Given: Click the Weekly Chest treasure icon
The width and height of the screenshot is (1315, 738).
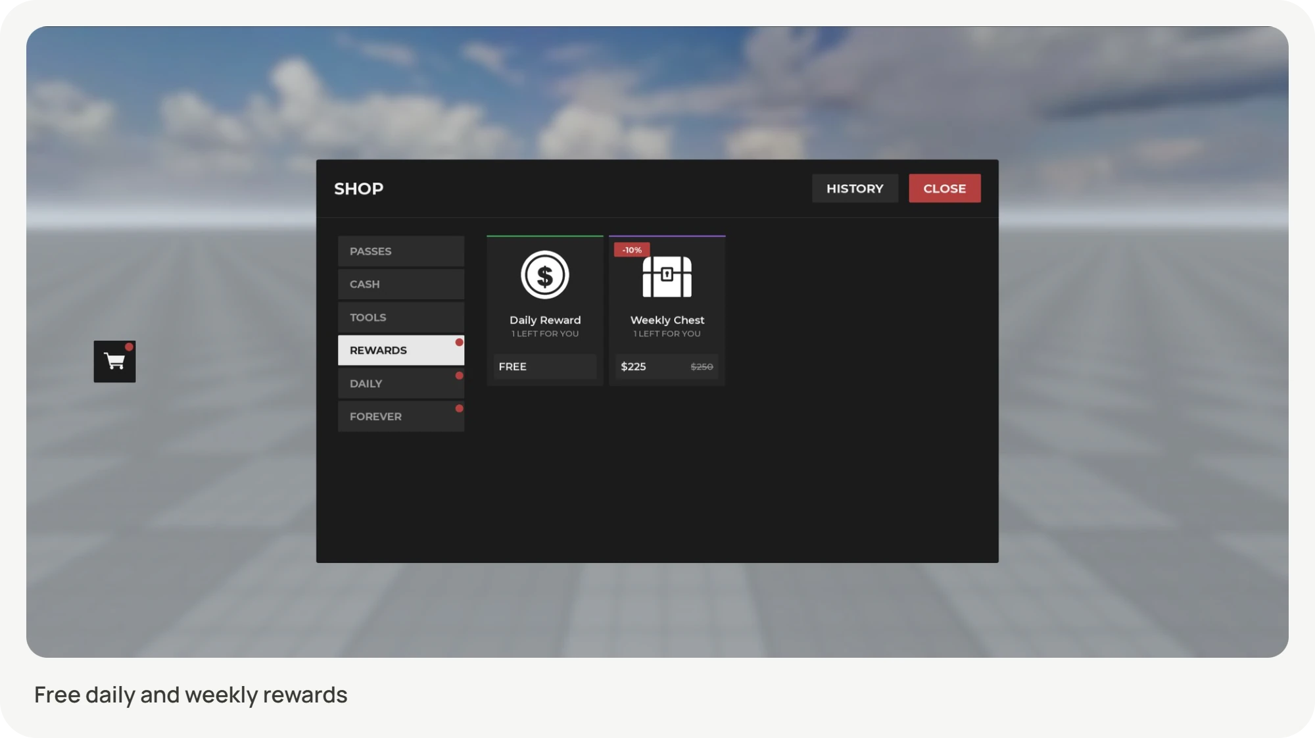Looking at the screenshot, I should (x=667, y=276).
